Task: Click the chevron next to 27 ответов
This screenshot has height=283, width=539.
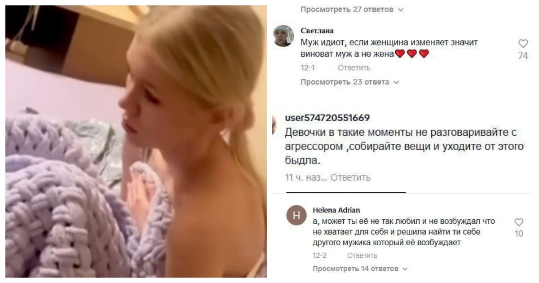Action: (401, 9)
